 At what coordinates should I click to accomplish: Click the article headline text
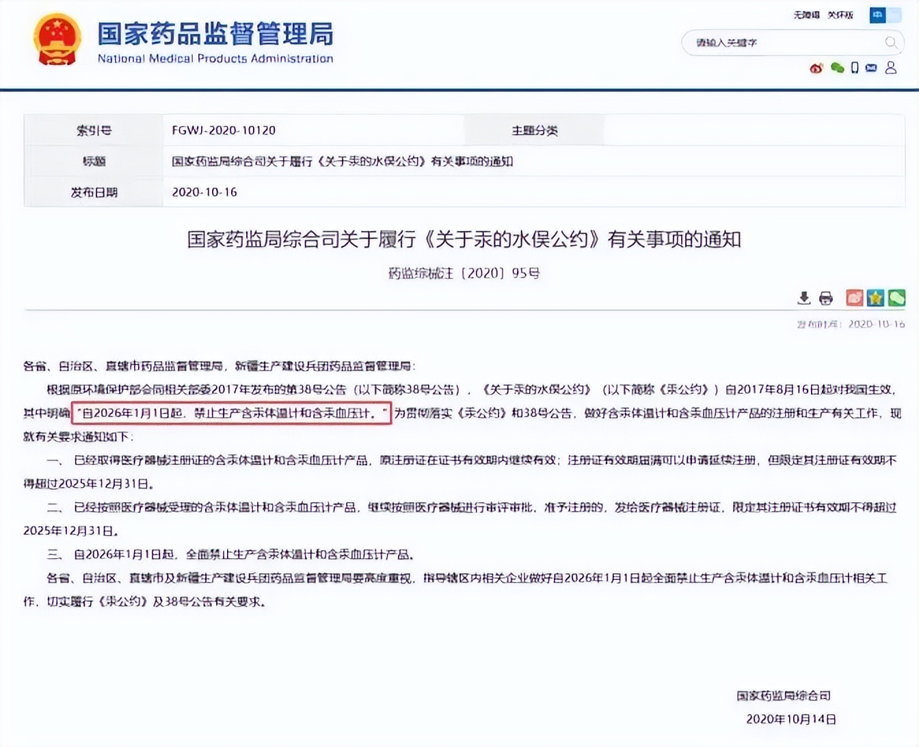tap(464, 239)
